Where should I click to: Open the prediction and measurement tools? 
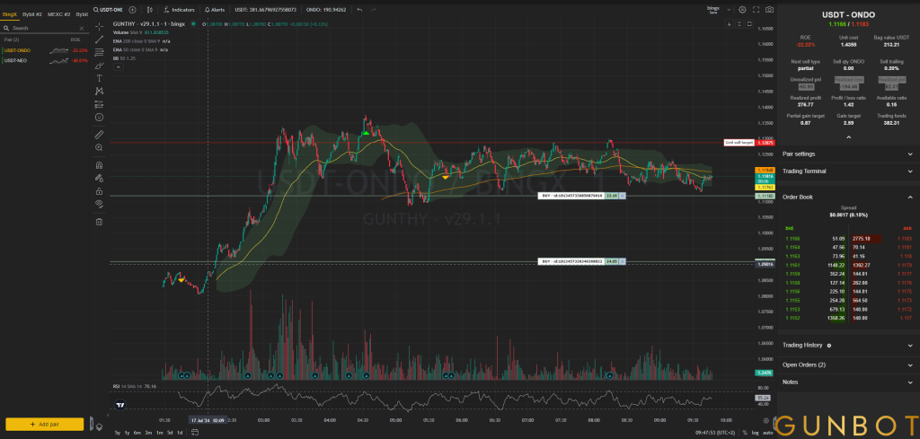[99, 104]
